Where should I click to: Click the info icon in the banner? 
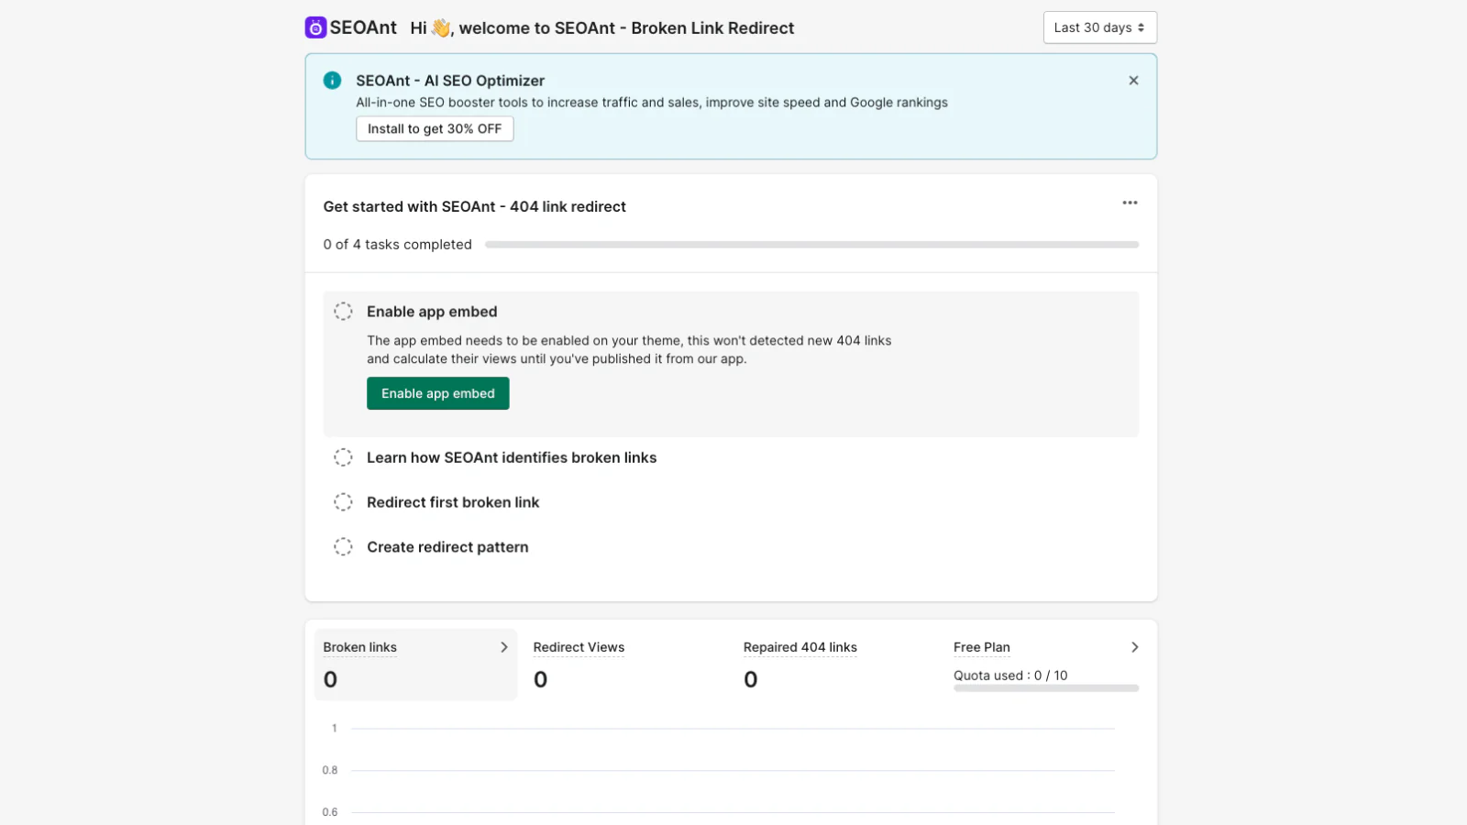332,81
